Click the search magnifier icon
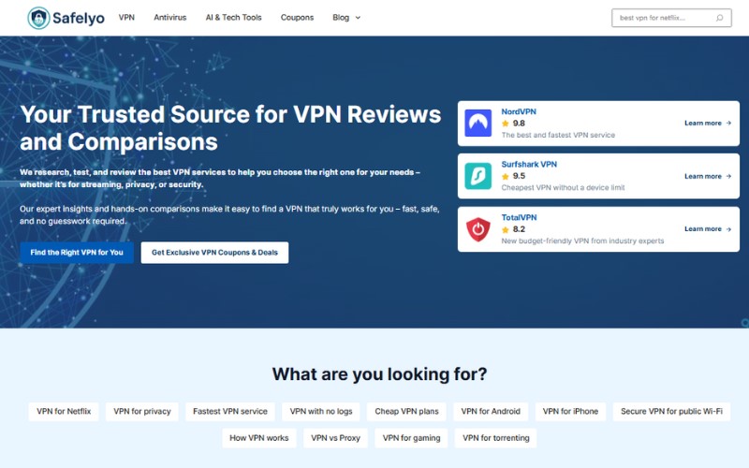The width and height of the screenshot is (749, 468). click(719, 18)
